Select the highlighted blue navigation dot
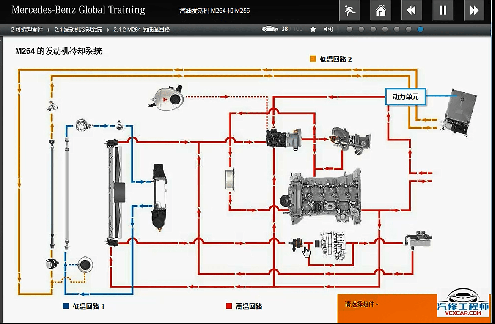The image size is (495, 324). [x=420, y=29]
